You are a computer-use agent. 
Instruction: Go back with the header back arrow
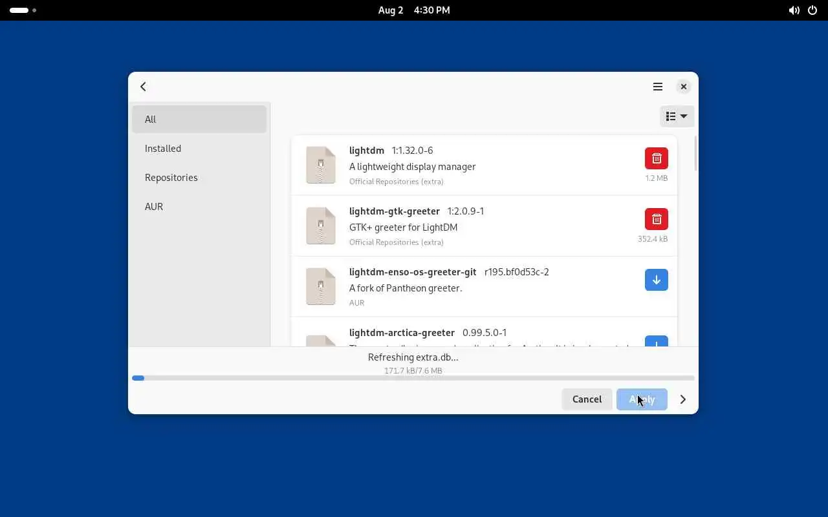[x=143, y=87]
